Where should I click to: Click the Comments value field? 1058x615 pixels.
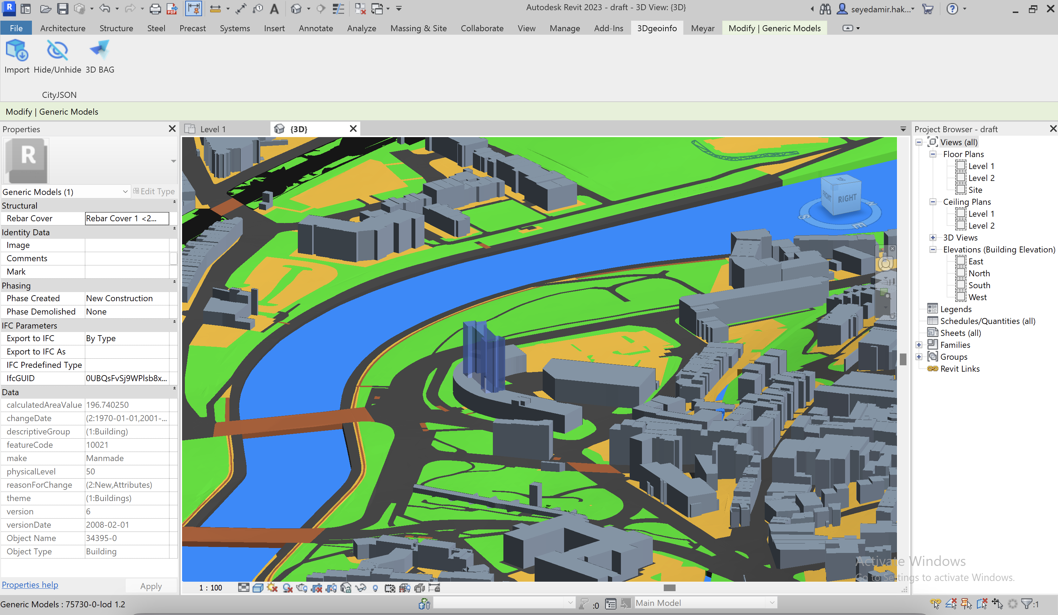click(x=127, y=258)
